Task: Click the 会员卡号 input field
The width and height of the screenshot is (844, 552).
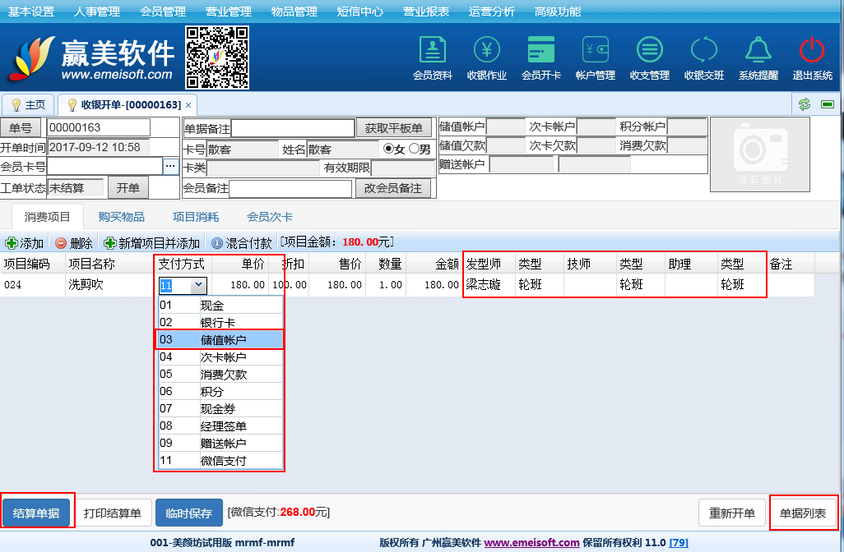Action: click(x=104, y=167)
